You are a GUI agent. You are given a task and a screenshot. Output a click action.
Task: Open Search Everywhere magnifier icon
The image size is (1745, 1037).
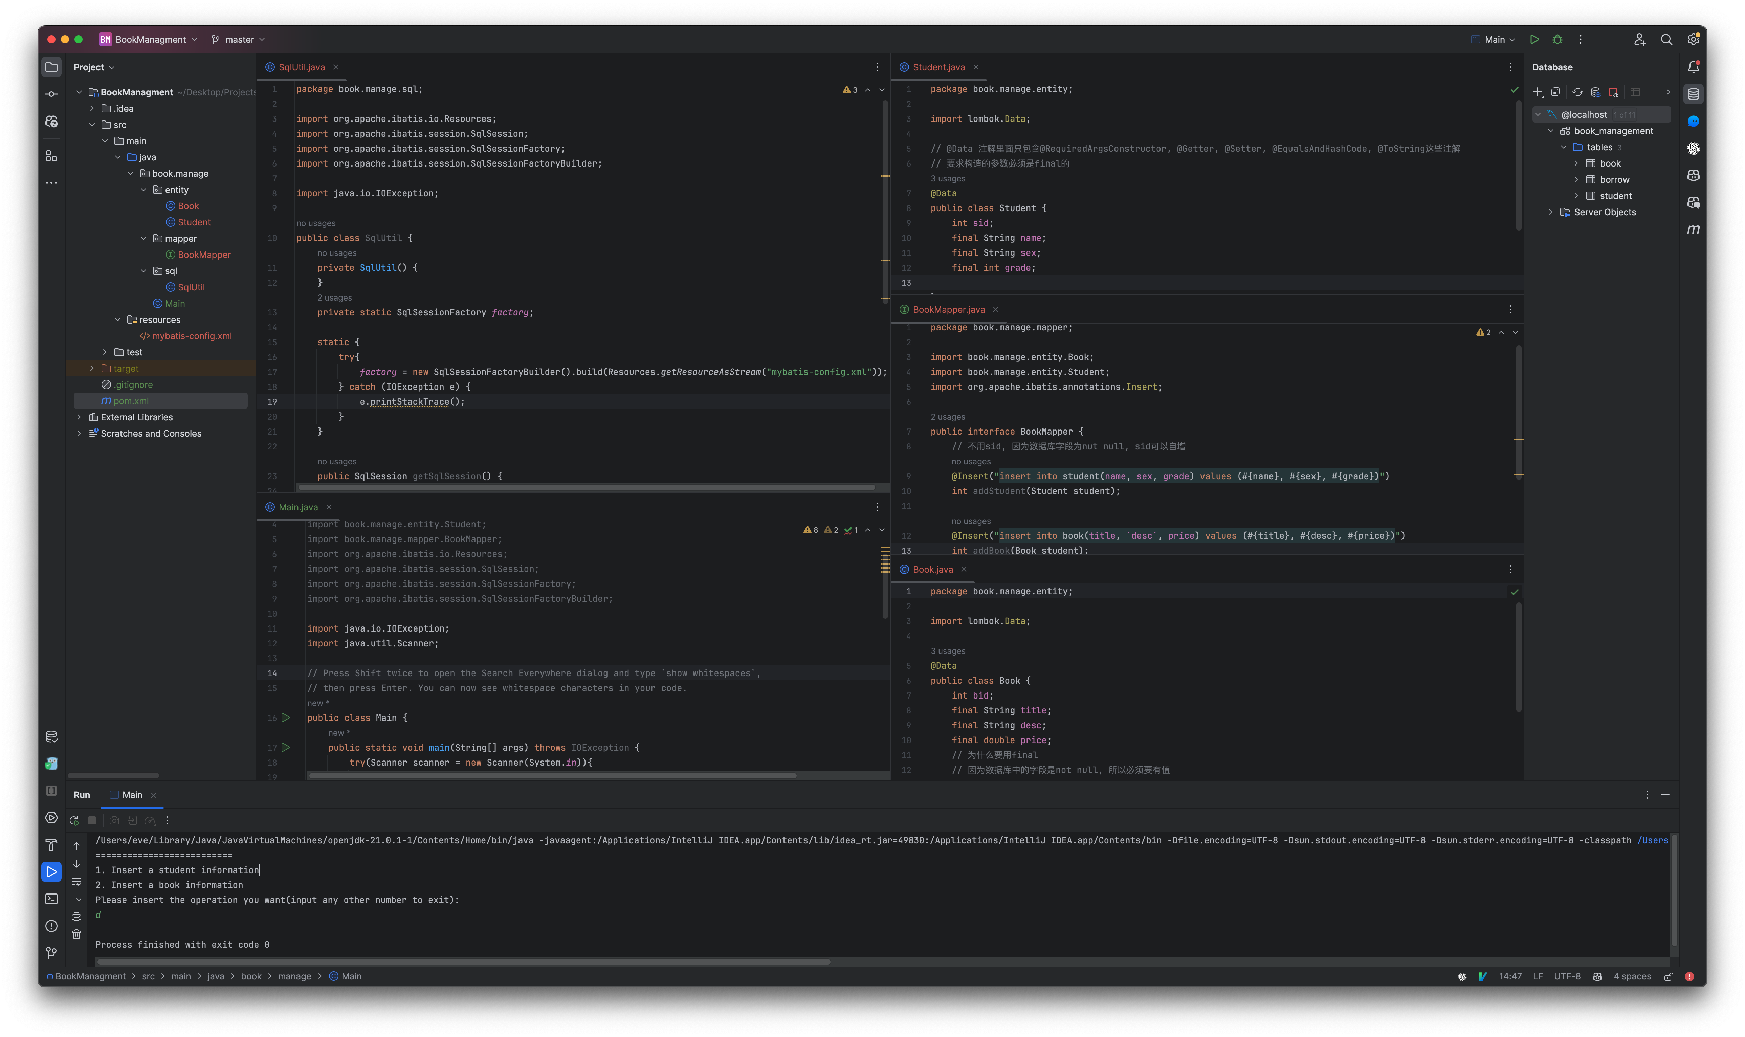1667,39
